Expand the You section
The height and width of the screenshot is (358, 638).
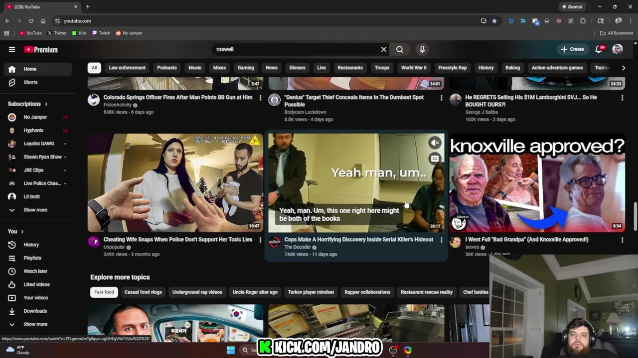coord(15,232)
